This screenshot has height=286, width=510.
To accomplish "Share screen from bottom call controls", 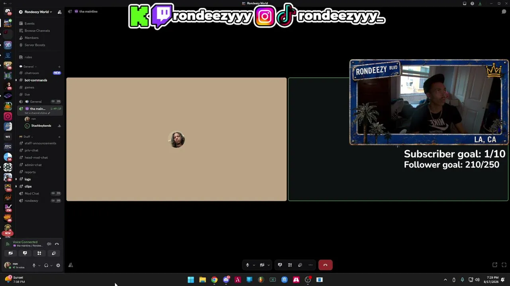I will [x=280, y=265].
